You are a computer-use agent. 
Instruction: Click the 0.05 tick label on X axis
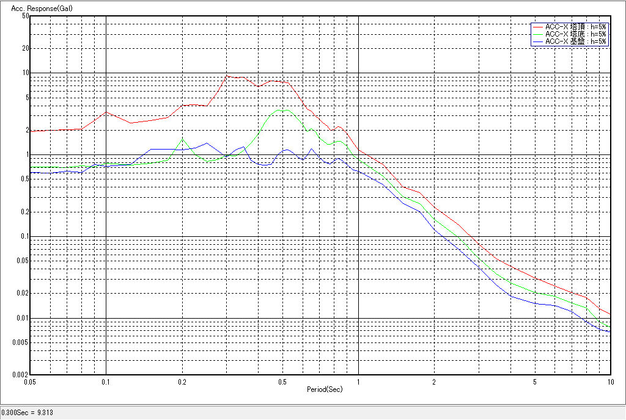tap(31, 382)
